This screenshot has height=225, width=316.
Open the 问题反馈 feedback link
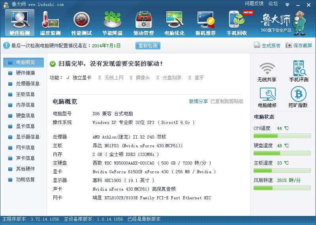tap(254, 4)
